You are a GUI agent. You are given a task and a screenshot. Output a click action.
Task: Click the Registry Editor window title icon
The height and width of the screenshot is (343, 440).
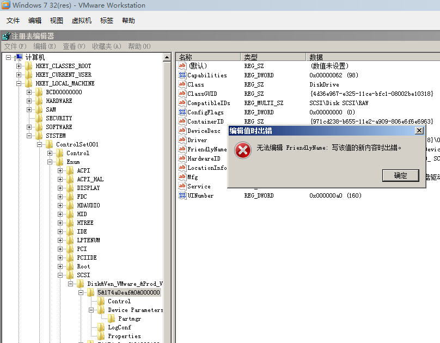(6, 36)
